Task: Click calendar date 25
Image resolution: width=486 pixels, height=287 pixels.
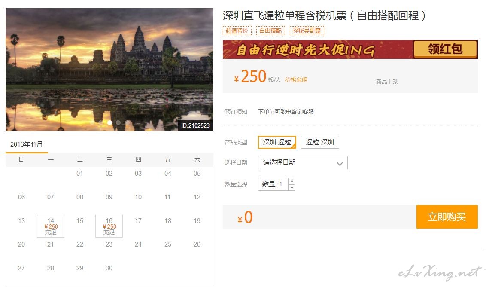Action: pos(168,244)
